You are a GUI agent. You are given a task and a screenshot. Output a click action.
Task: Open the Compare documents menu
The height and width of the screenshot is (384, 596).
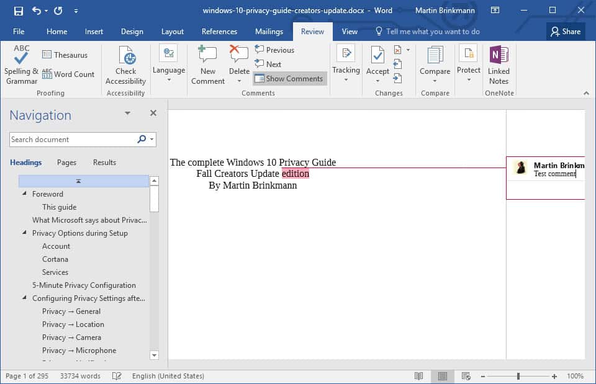[435, 64]
